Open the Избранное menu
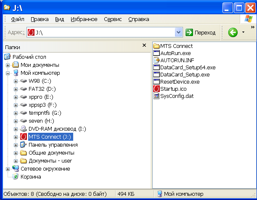Viewport: 257px width, 200px height. coord(84,19)
